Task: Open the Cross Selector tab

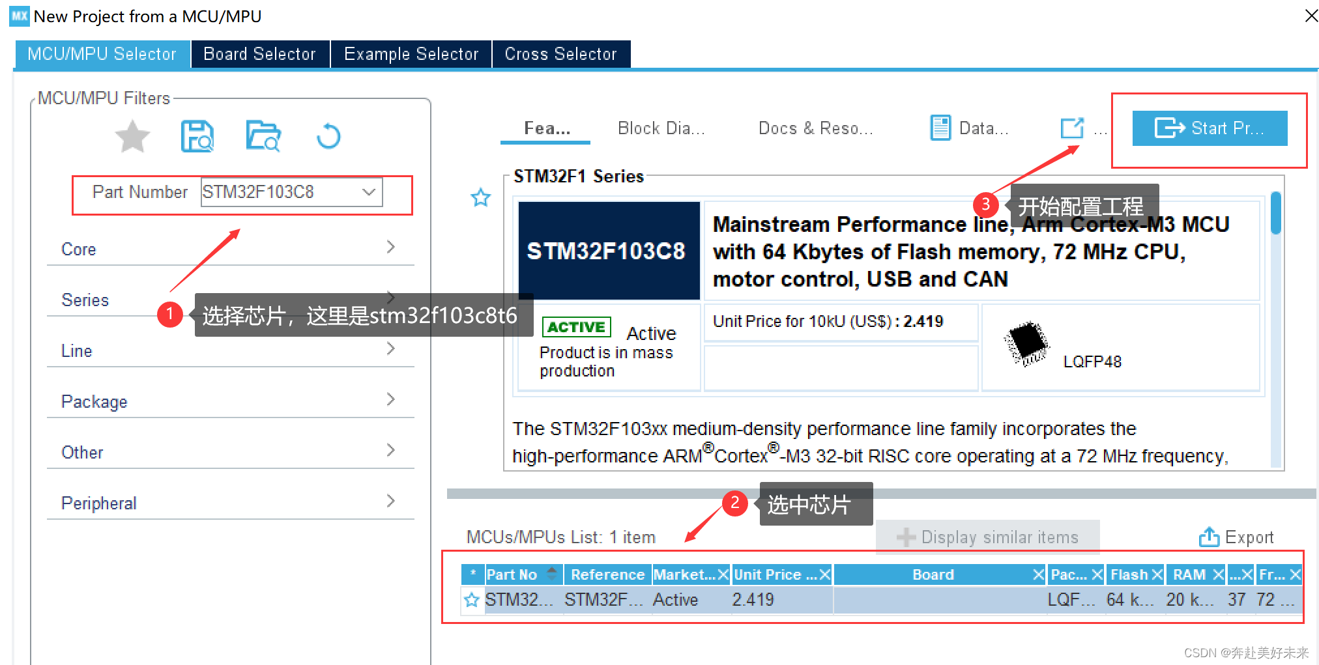Action: 561,54
